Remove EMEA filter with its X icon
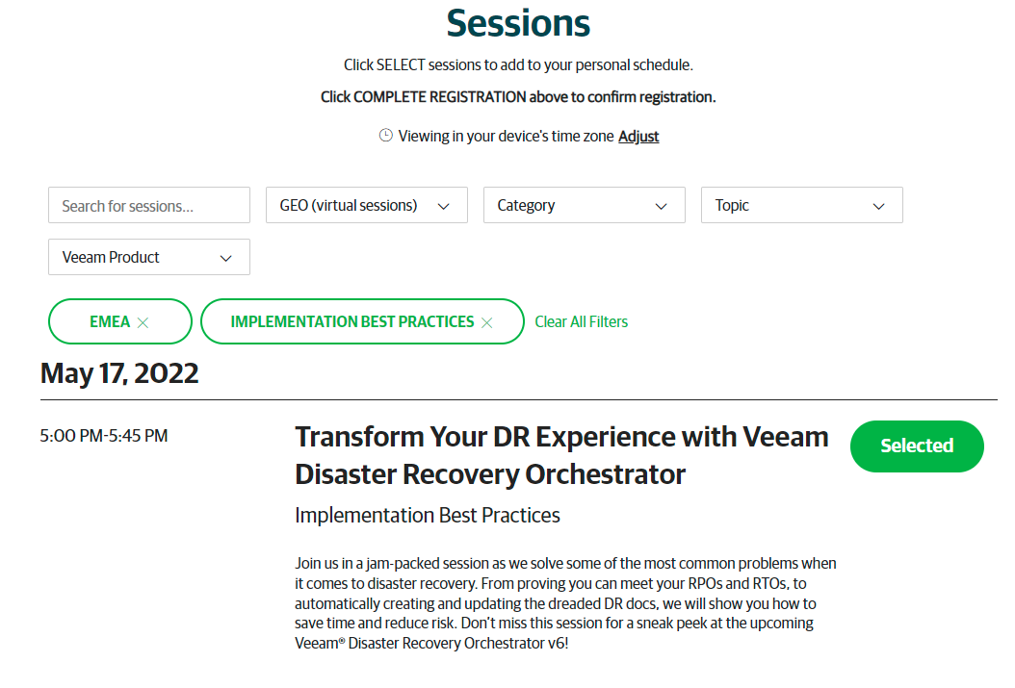Viewport: 1015px width, 688px height. pyautogui.click(x=143, y=322)
